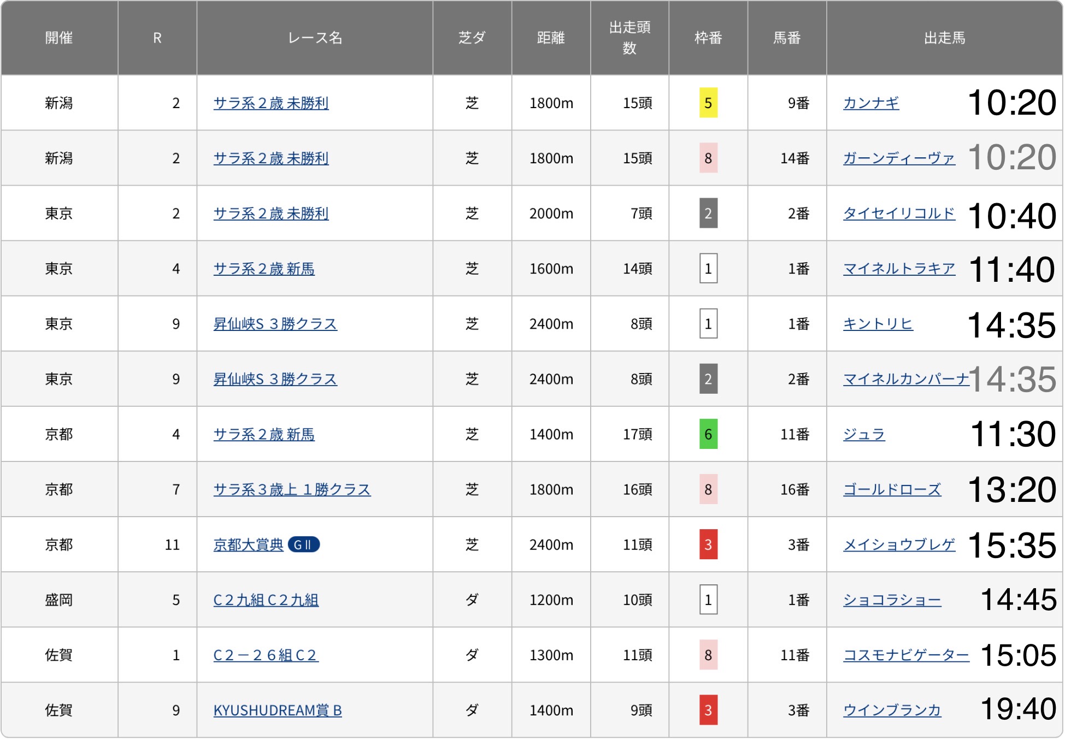Open the KYUSHUDREAM賞 B race link
Image resolution: width=1065 pixels, height=740 pixels.
tap(277, 710)
